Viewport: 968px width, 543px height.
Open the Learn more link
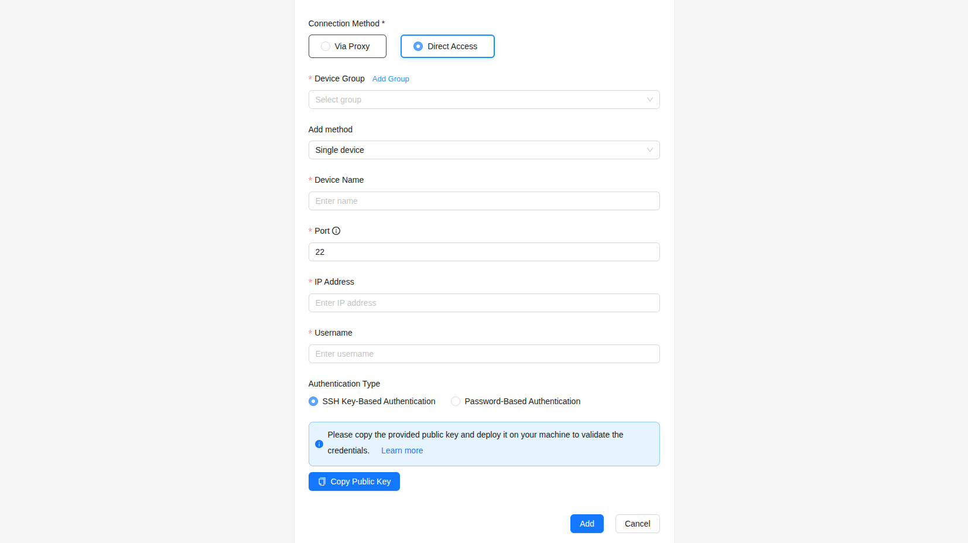[x=402, y=450]
